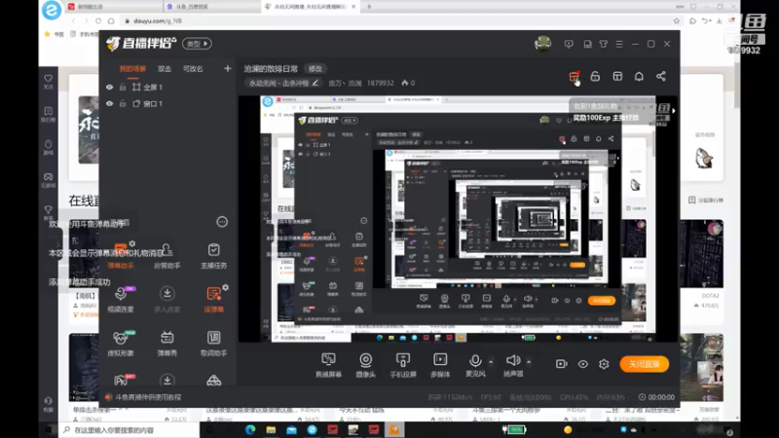Click the orange 关闭直播 stop stream button
Viewport: 779px width, 438px height.
(644, 364)
